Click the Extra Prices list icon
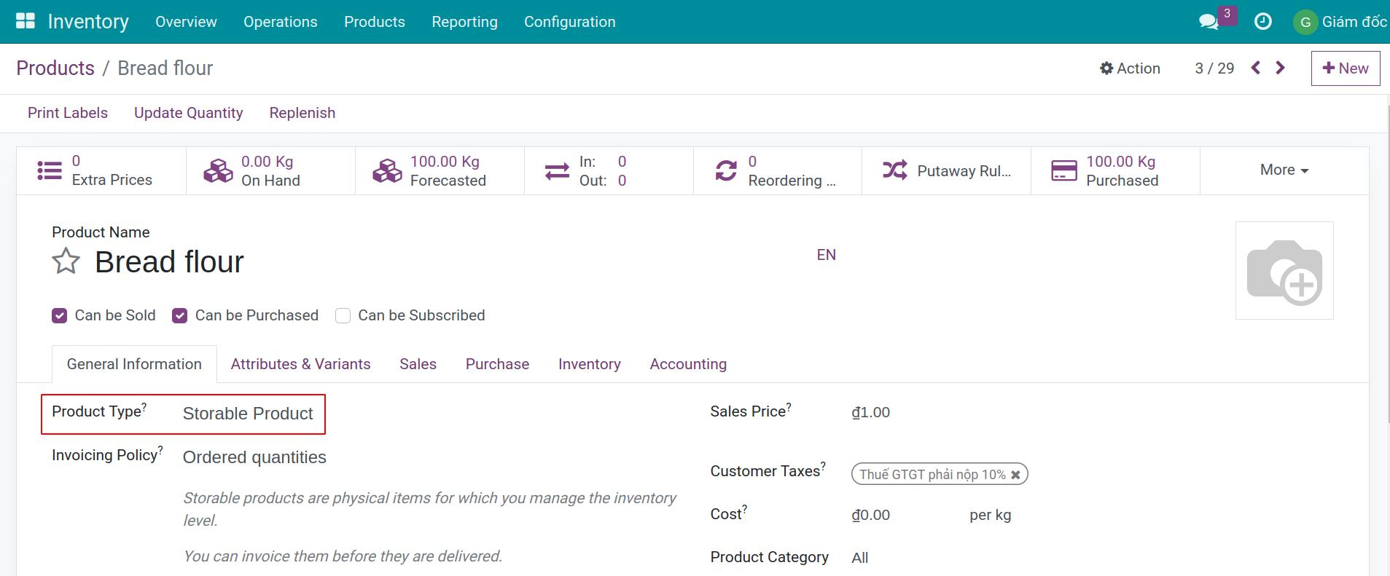 pyautogui.click(x=50, y=170)
